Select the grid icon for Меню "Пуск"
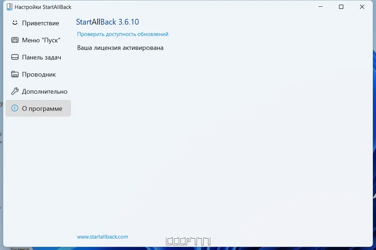This screenshot has width=376, height=250. (x=15, y=40)
